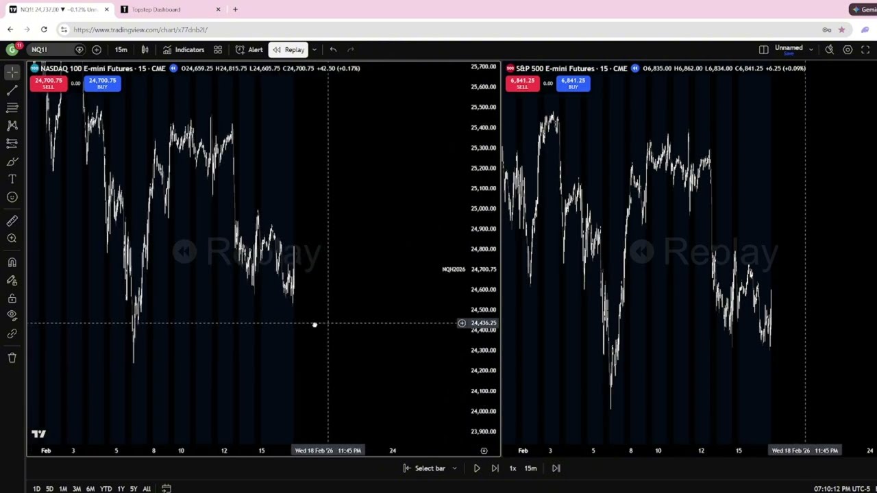Click the S&P SELL 6,841.25 button
This screenshot has width=877, height=493.
(522, 83)
